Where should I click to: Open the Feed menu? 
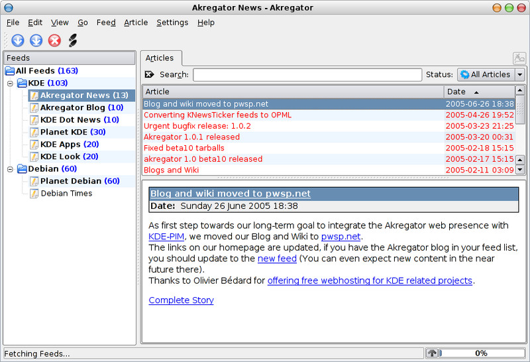[x=106, y=23]
